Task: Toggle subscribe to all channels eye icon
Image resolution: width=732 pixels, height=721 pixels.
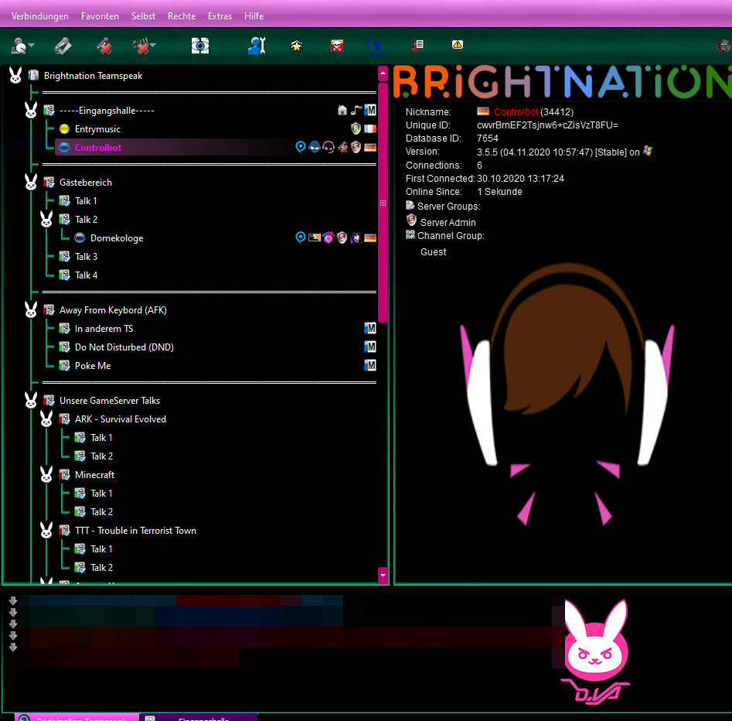Action: [200, 46]
